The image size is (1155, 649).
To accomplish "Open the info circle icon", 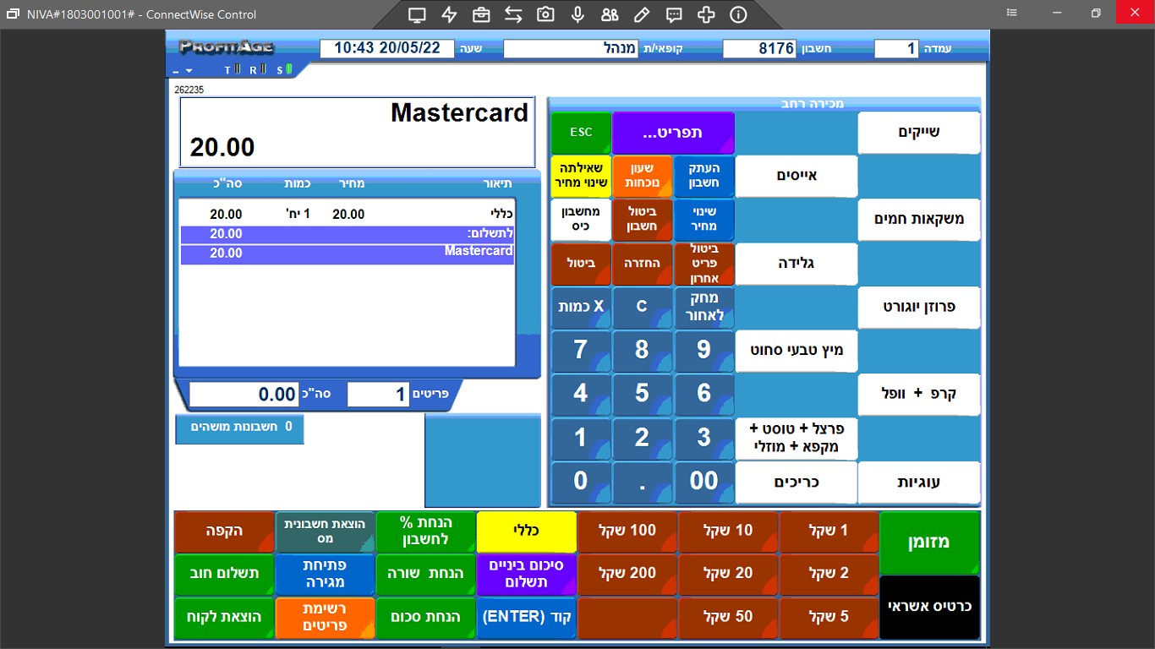I will 738,14.
